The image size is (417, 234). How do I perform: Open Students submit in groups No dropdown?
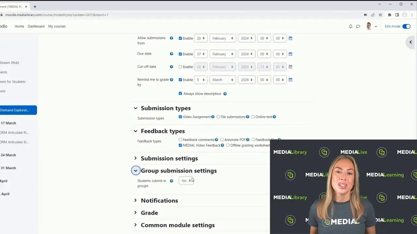pos(186,181)
